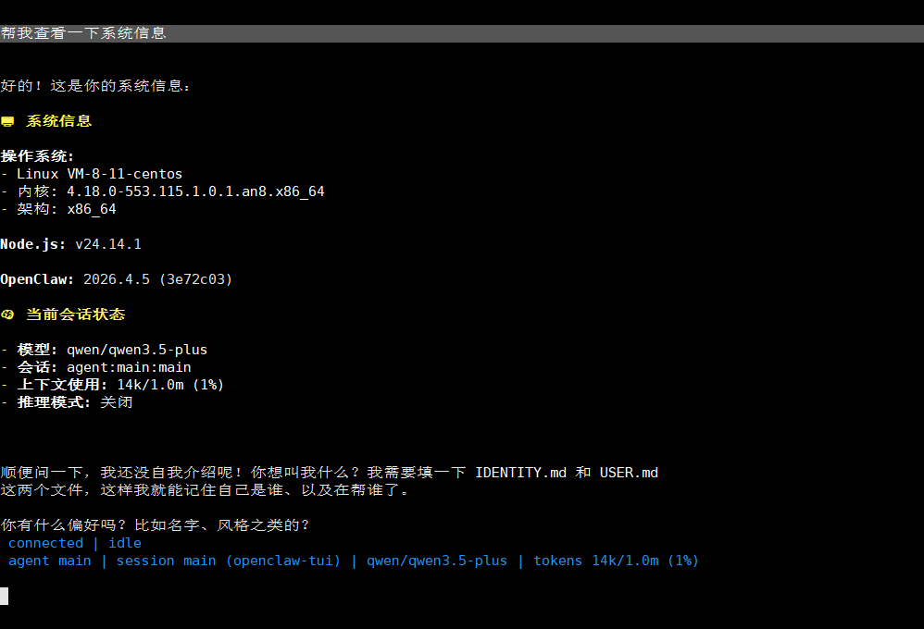The image size is (924, 629).
Task: Place cursor at the terminal input block
Action: click(5, 596)
